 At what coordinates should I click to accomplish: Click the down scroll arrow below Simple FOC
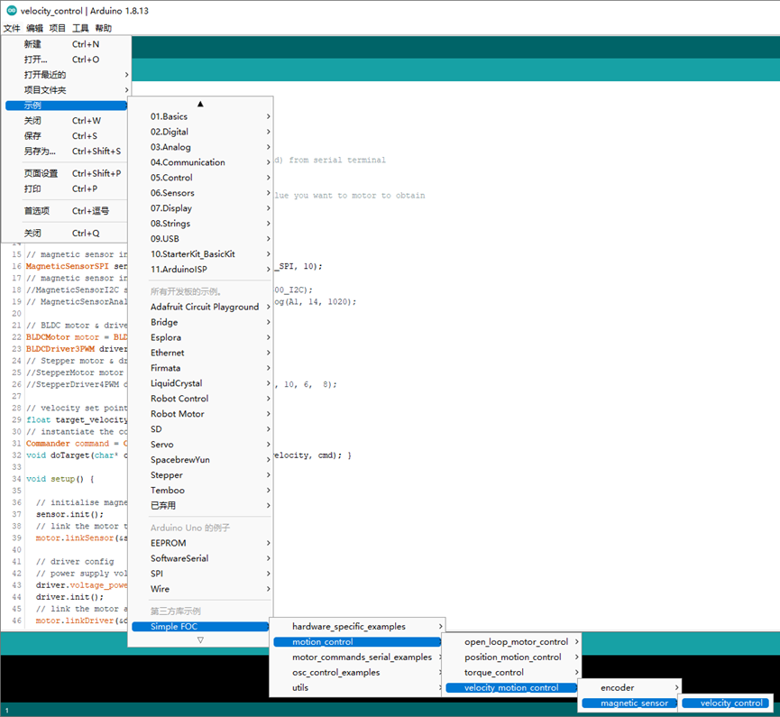tap(200, 640)
